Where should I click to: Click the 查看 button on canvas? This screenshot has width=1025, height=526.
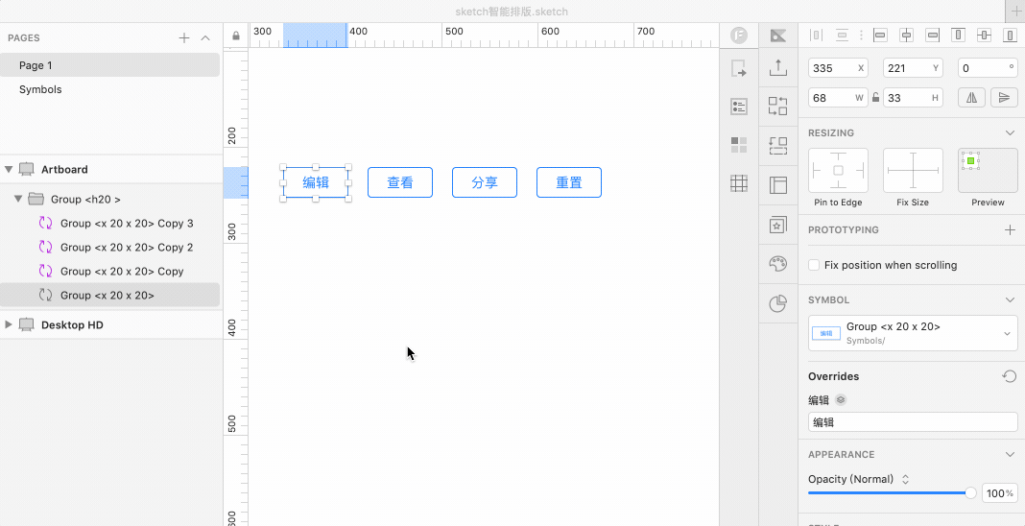(400, 182)
